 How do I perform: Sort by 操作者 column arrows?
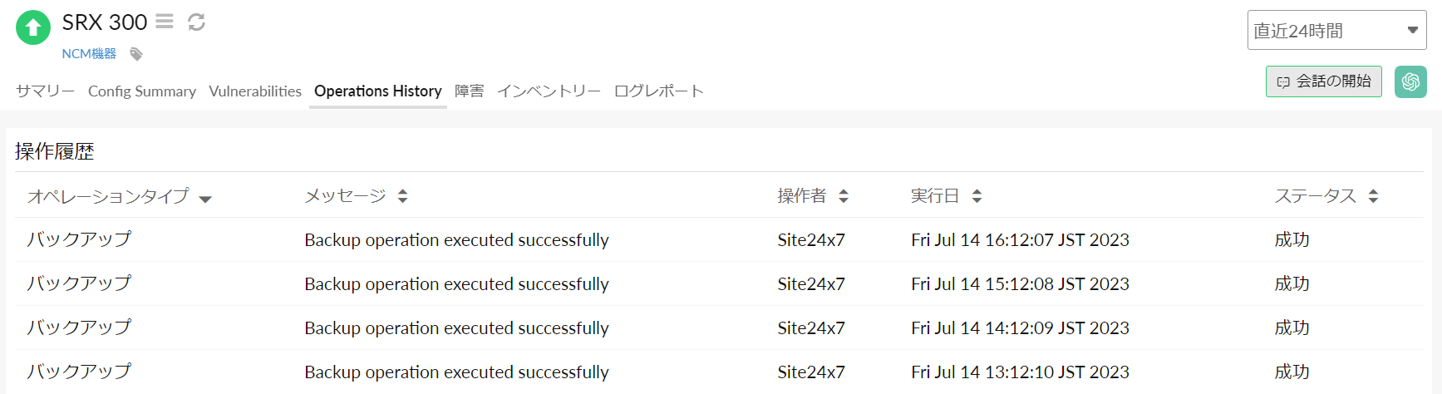click(844, 196)
